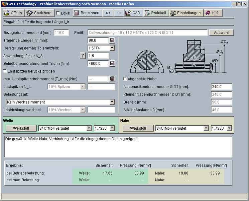Check the Abgesetzte Nabe option
The image size is (249, 201).
pos(125,79)
